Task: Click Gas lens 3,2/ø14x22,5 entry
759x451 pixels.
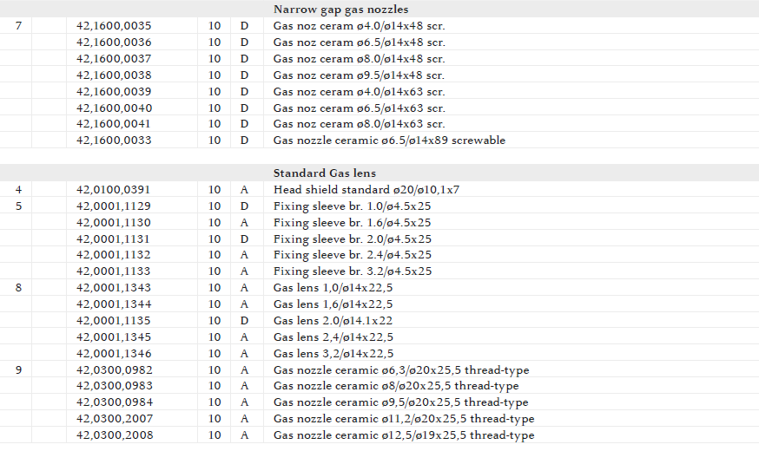Action: 333,354
